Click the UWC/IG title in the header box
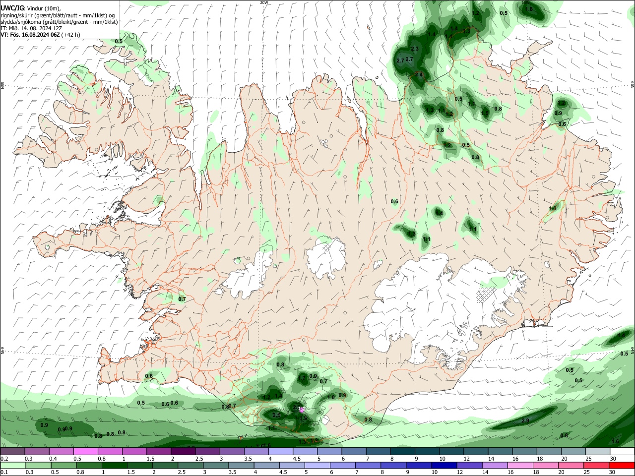 12,8
